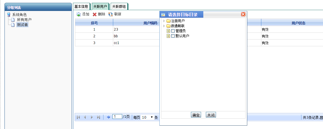Click the blue jump-to-page arrow
This screenshot has width=323, height=129.
[109, 117]
